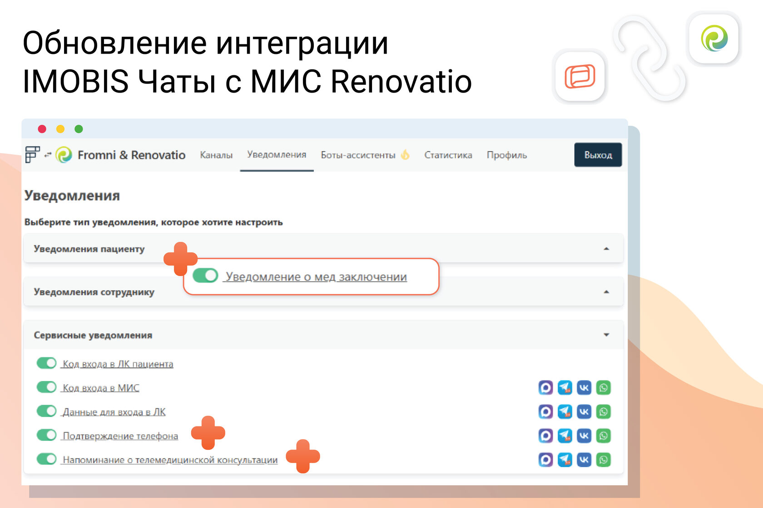Toggle the Код входа в ЛК пациента switch
The width and height of the screenshot is (763, 508).
[46, 363]
